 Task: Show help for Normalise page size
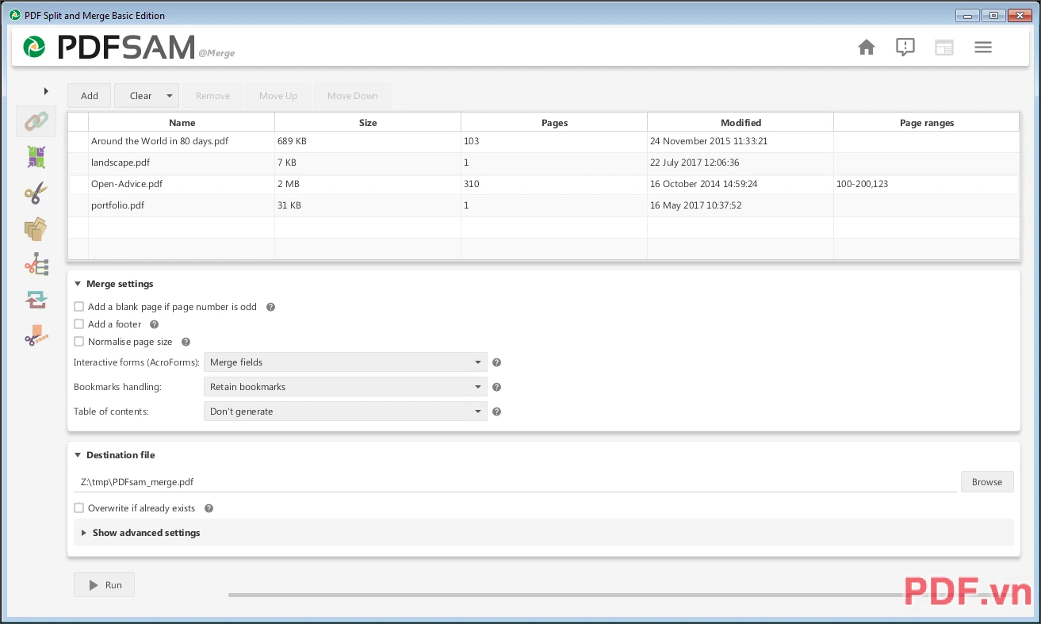tap(186, 342)
